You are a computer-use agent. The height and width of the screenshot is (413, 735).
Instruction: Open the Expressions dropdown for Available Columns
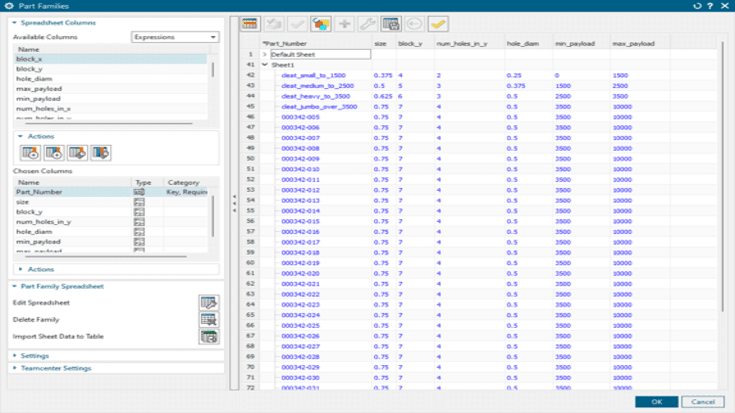click(x=175, y=37)
